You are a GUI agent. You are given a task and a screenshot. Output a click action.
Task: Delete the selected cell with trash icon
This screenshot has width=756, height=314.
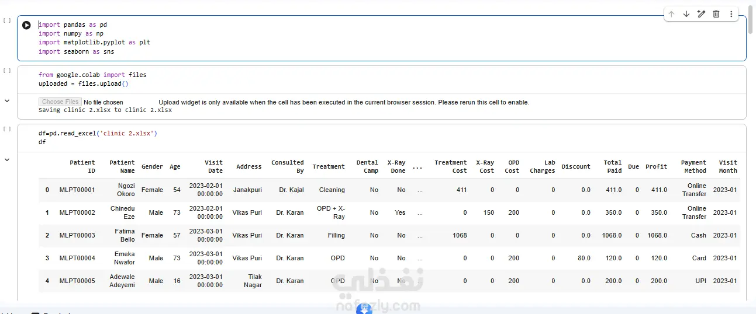point(716,14)
